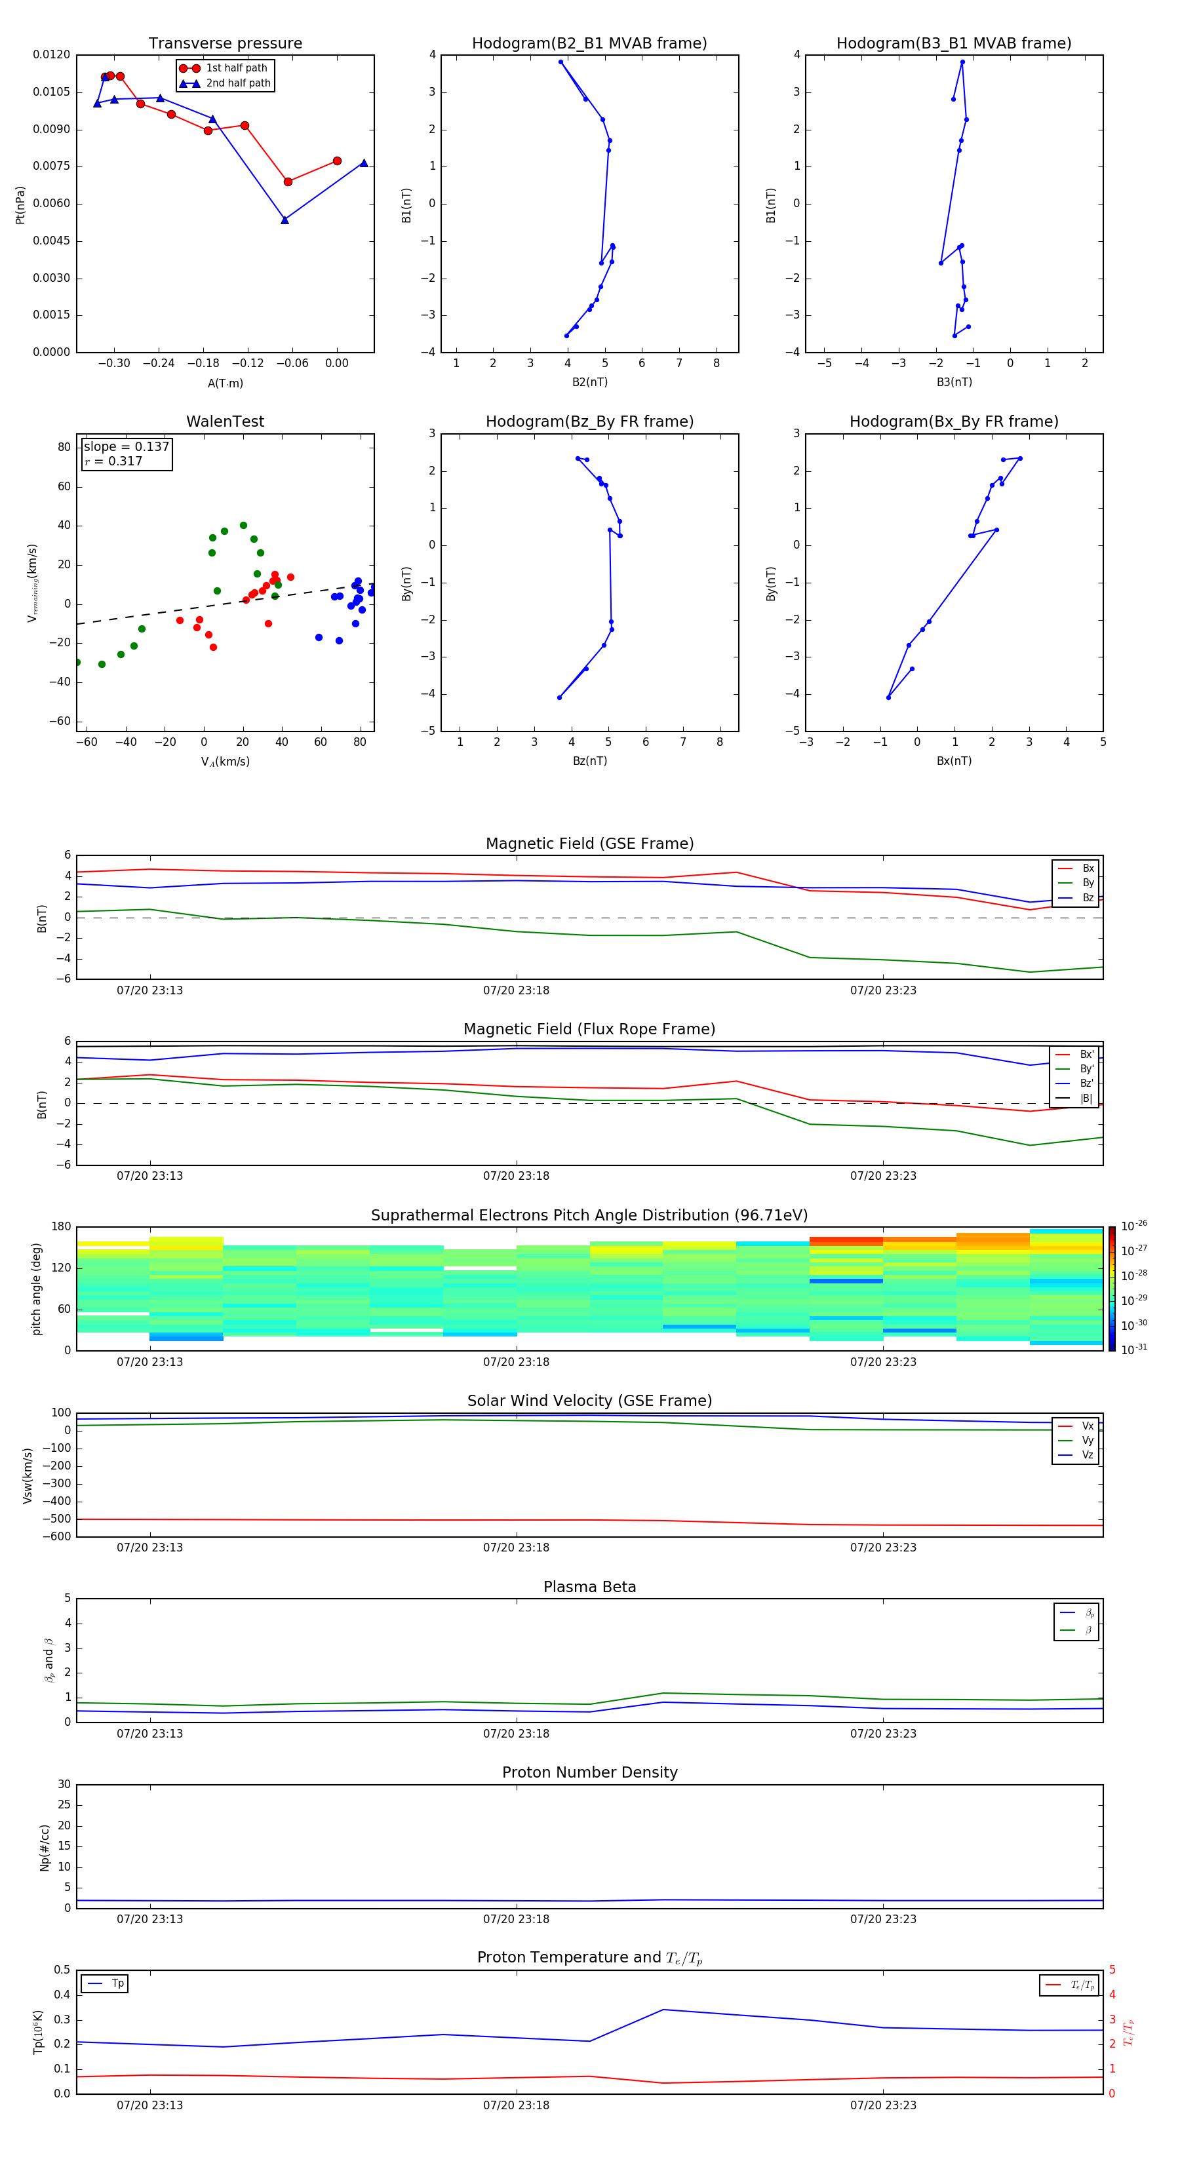Click the 'pitch angle (deg)' y-axis label
Image resolution: width=1180 pixels, height=2163 pixels.
36,1289
